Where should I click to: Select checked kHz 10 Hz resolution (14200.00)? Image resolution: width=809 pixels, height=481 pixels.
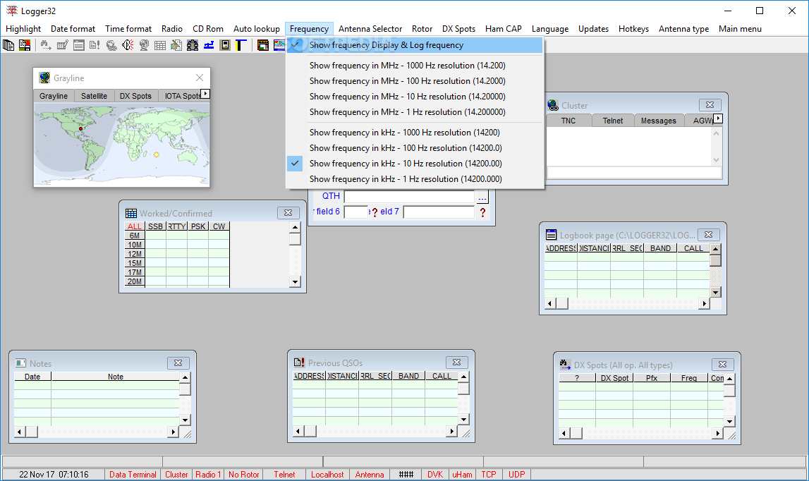(x=415, y=164)
